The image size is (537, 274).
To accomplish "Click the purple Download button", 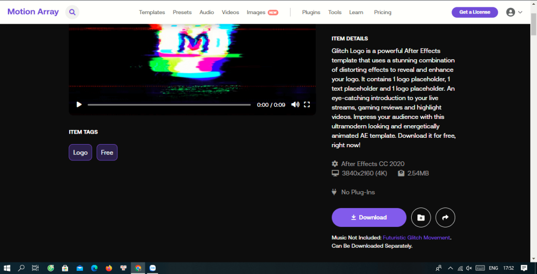I will click(369, 217).
